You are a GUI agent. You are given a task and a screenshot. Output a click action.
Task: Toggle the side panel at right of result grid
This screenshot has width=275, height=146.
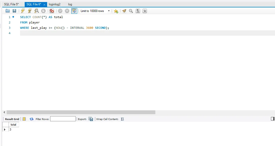(273, 119)
